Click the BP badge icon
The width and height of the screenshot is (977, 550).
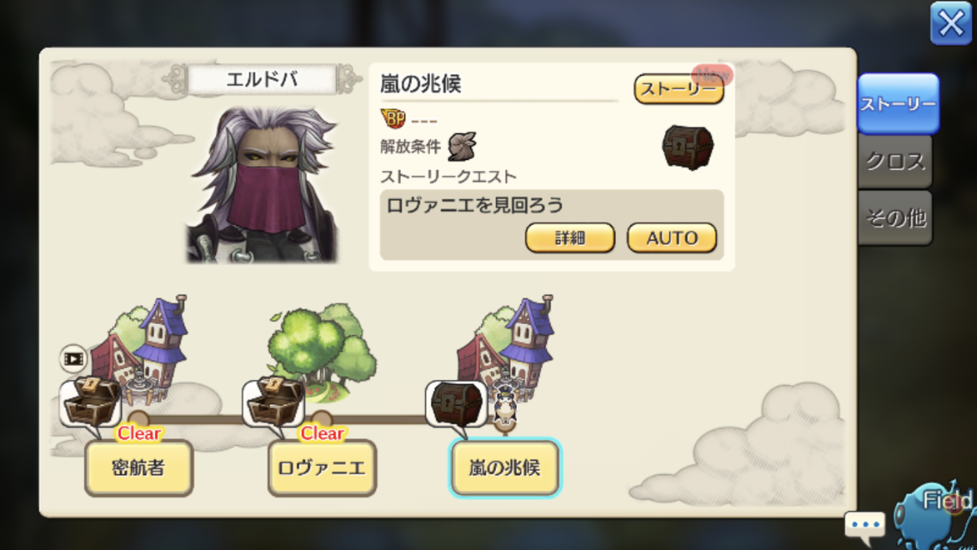393,118
